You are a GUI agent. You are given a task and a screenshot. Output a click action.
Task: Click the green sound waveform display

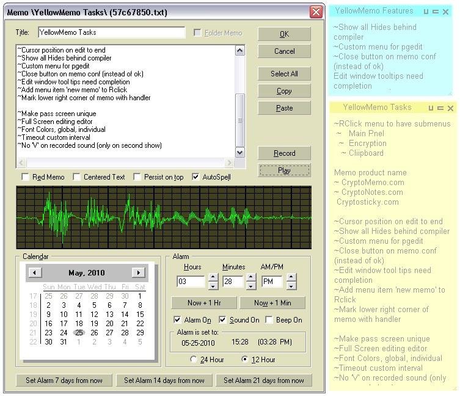pos(164,217)
